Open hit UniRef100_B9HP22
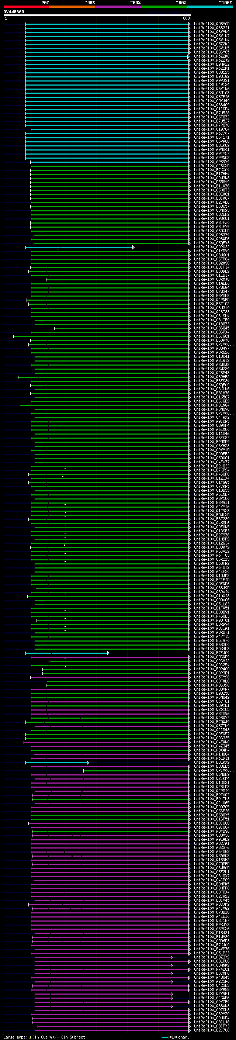The image size is (236, 1040). tap(212, 64)
